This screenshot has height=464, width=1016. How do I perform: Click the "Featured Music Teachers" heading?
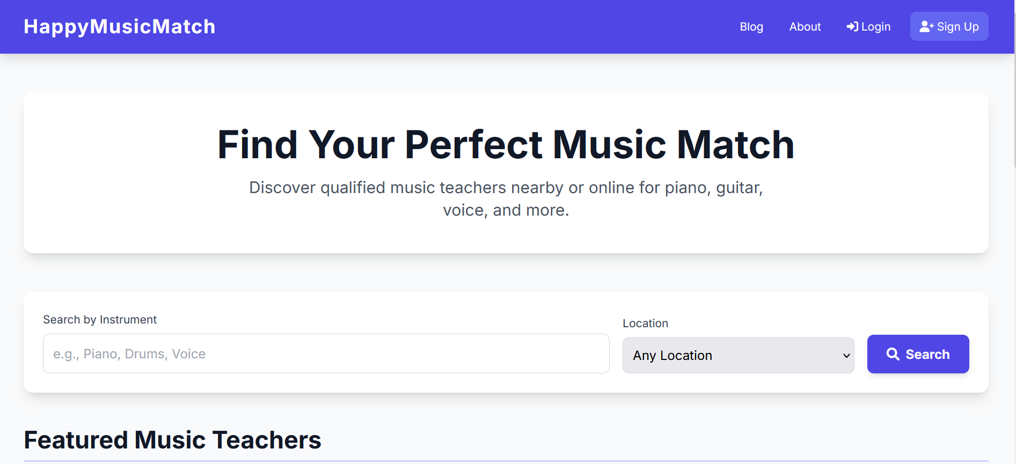(172, 440)
